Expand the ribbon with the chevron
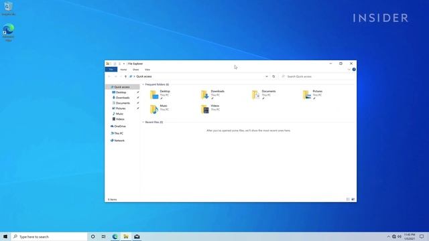Screen dimensions: 429x241 tap(349, 70)
